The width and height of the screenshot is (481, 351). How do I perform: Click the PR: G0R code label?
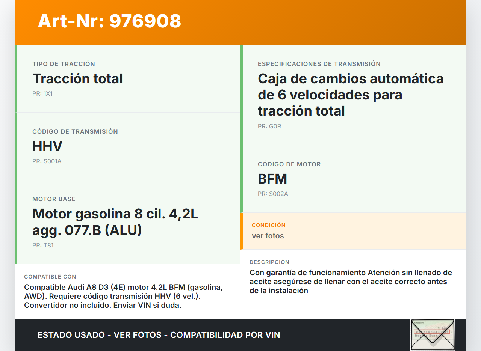tap(269, 127)
